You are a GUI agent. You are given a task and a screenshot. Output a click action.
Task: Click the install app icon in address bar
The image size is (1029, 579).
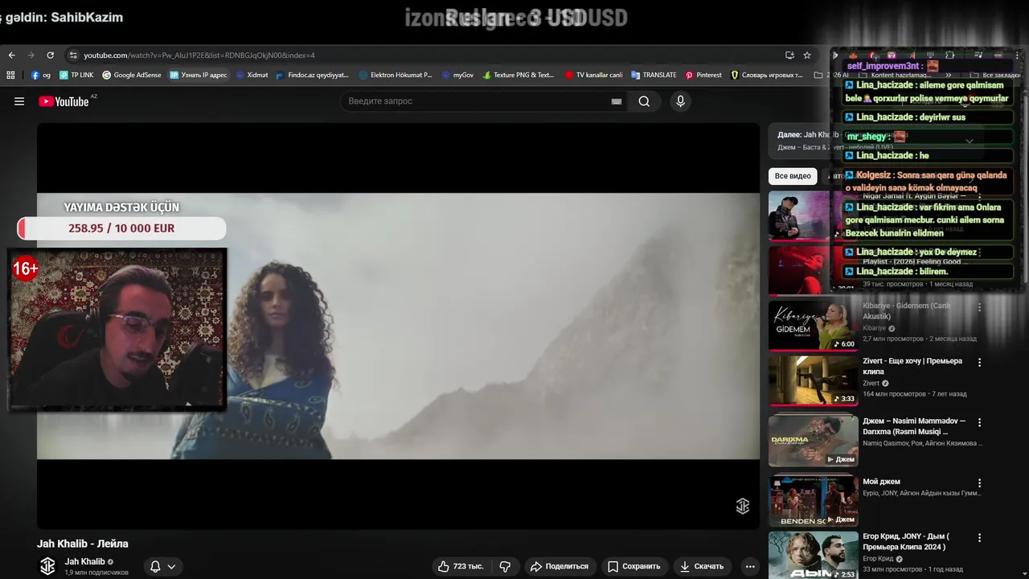pos(789,55)
